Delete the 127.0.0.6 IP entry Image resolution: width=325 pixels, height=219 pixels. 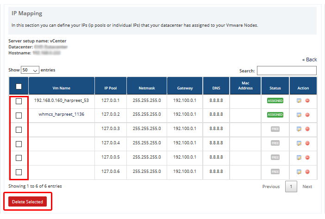coord(307,172)
